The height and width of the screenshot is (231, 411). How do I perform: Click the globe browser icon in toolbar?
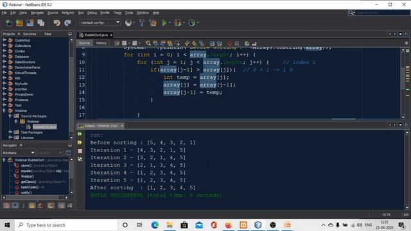coord(128,23)
